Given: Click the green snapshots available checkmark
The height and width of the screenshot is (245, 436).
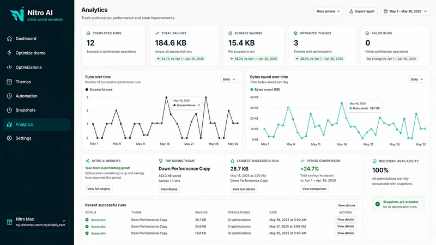Looking at the screenshot, I should tap(378, 204).
